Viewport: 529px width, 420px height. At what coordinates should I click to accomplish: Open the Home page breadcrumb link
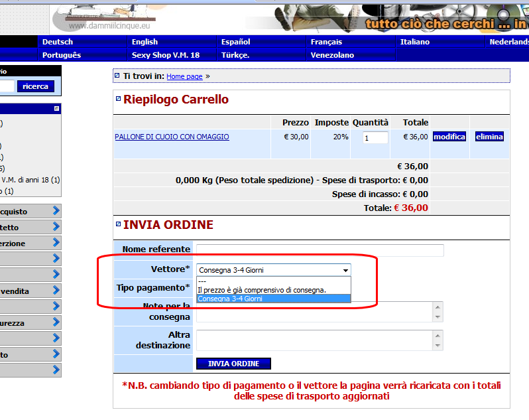coord(184,77)
